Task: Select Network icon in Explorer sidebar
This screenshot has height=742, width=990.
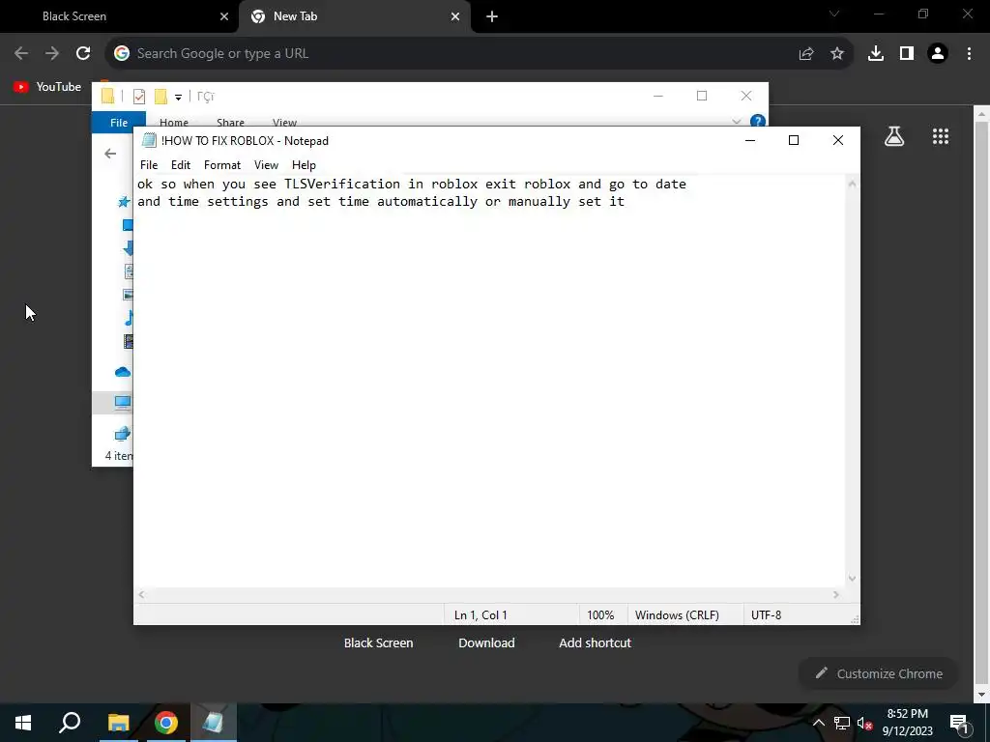Action: [x=123, y=434]
